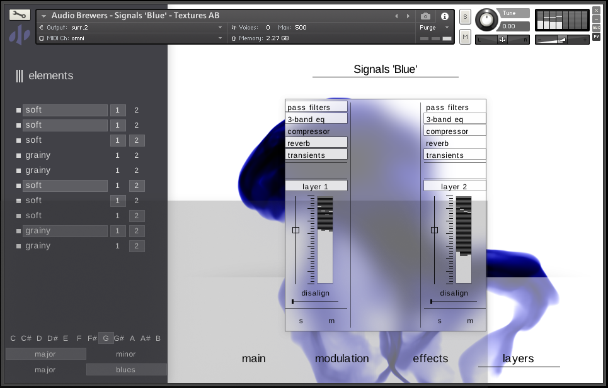Switch to the effects tab
This screenshot has height=388, width=608.
click(x=430, y=358)
